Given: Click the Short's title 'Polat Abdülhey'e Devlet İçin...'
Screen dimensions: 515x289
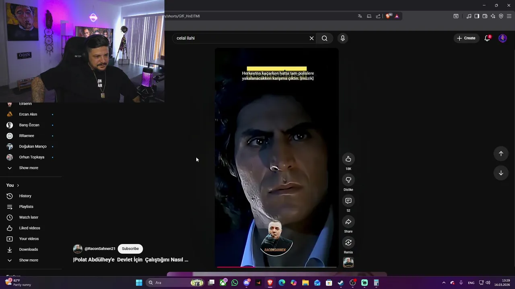Looking at the screenshot, I should pyautogui.click(x=131, y=260).
